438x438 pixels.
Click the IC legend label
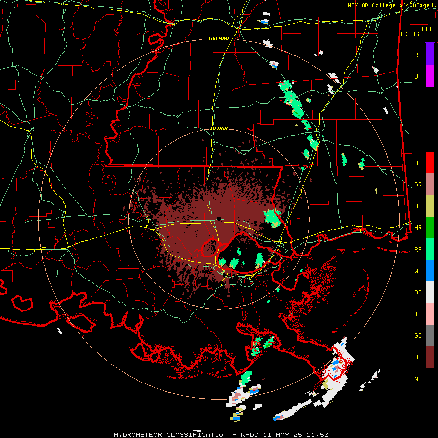point(418,314)
